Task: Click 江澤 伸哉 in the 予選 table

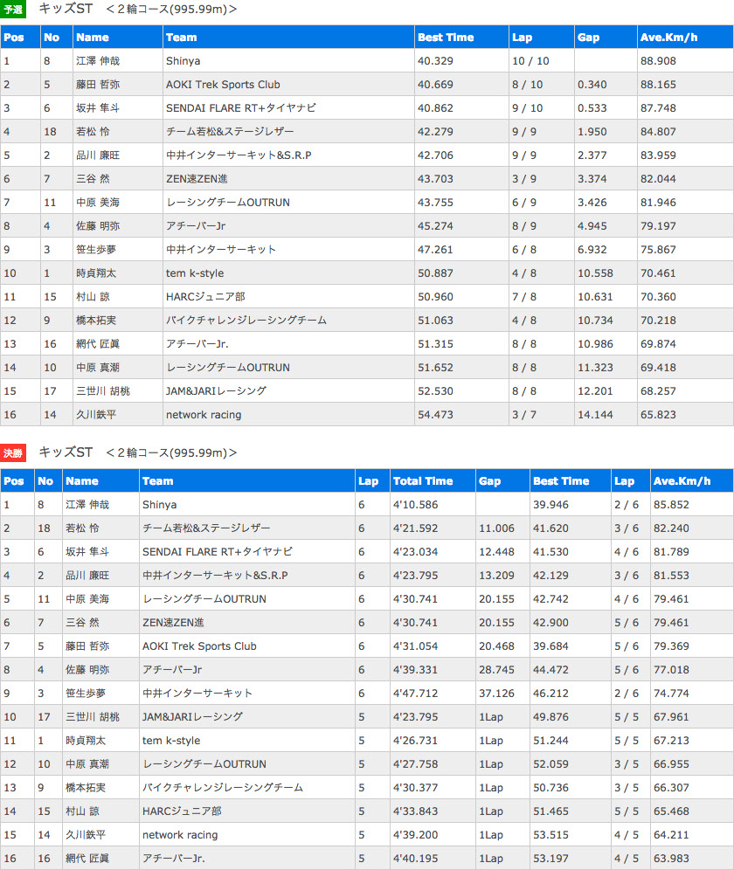Action: point(98,61)
